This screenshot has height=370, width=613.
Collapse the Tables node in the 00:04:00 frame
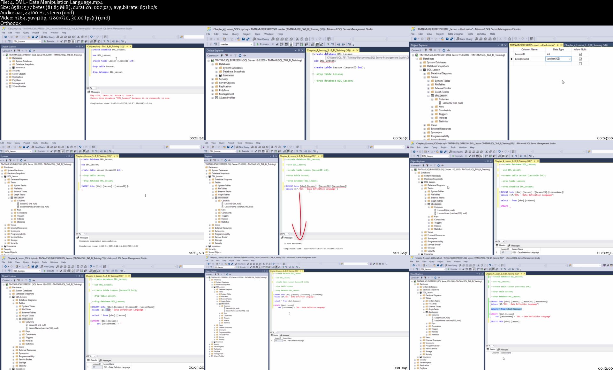click(424, 77)
